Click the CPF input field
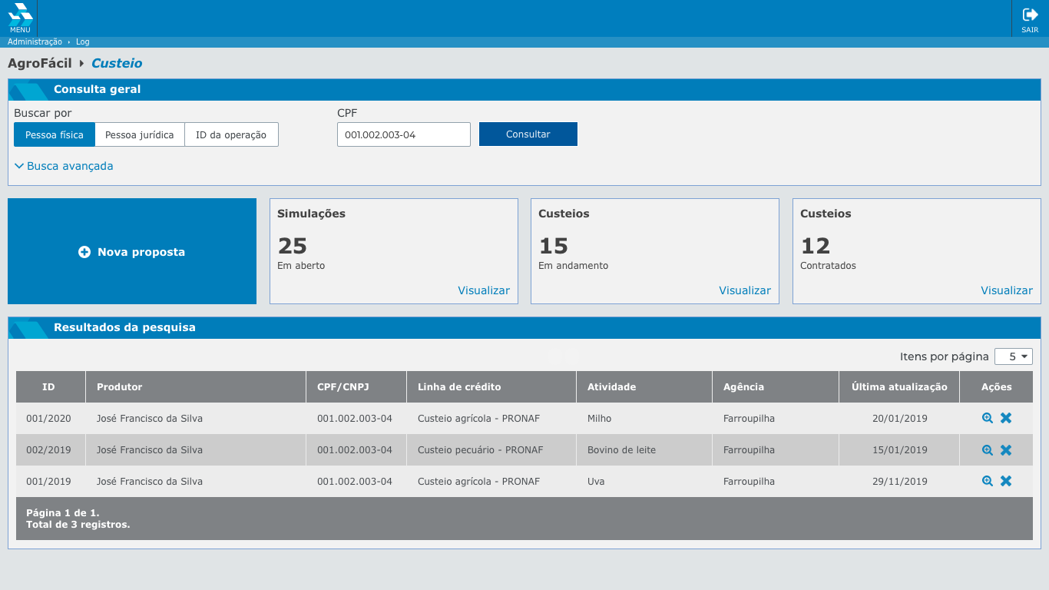Viewport: 1049px width, 590px height. coord(404,134)
